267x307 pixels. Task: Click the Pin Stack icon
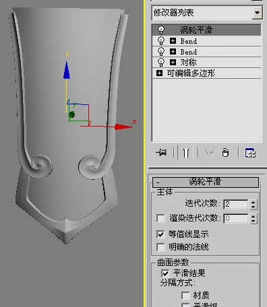point(161,153)
